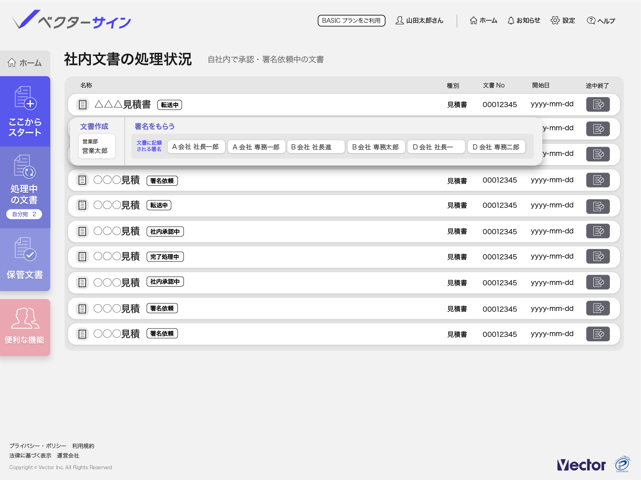Click the 名称 column header

[x=86, y=85]
